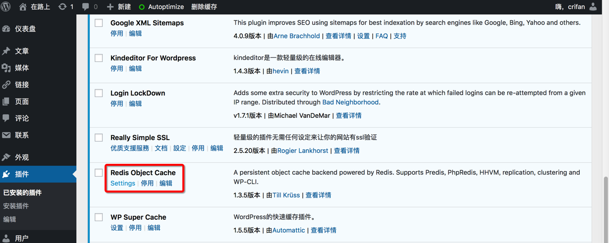Screen dimensions: 609x243
Task: Click the Till Krüss author link
Action: click(286, 195)
